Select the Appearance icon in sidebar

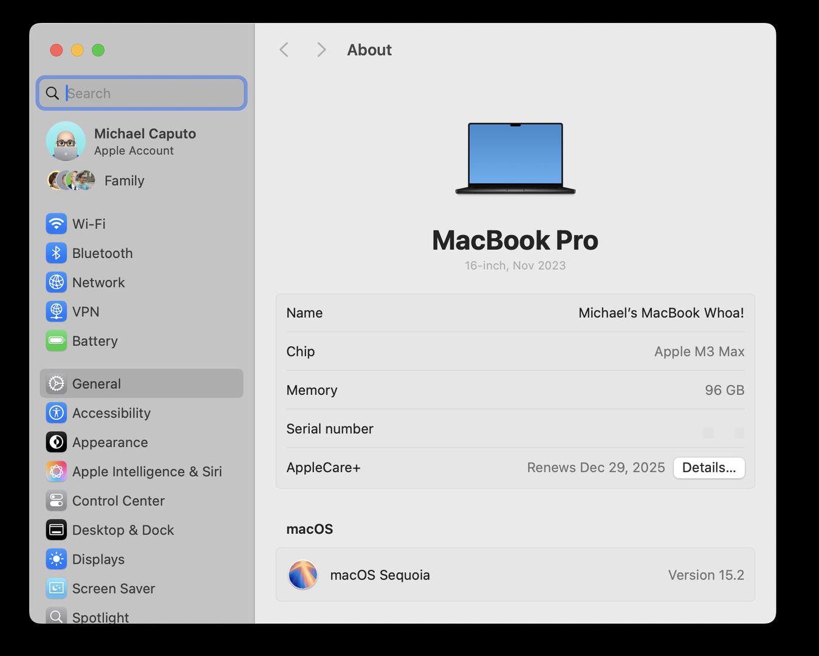pyautogui.click(x=57, y=442)
